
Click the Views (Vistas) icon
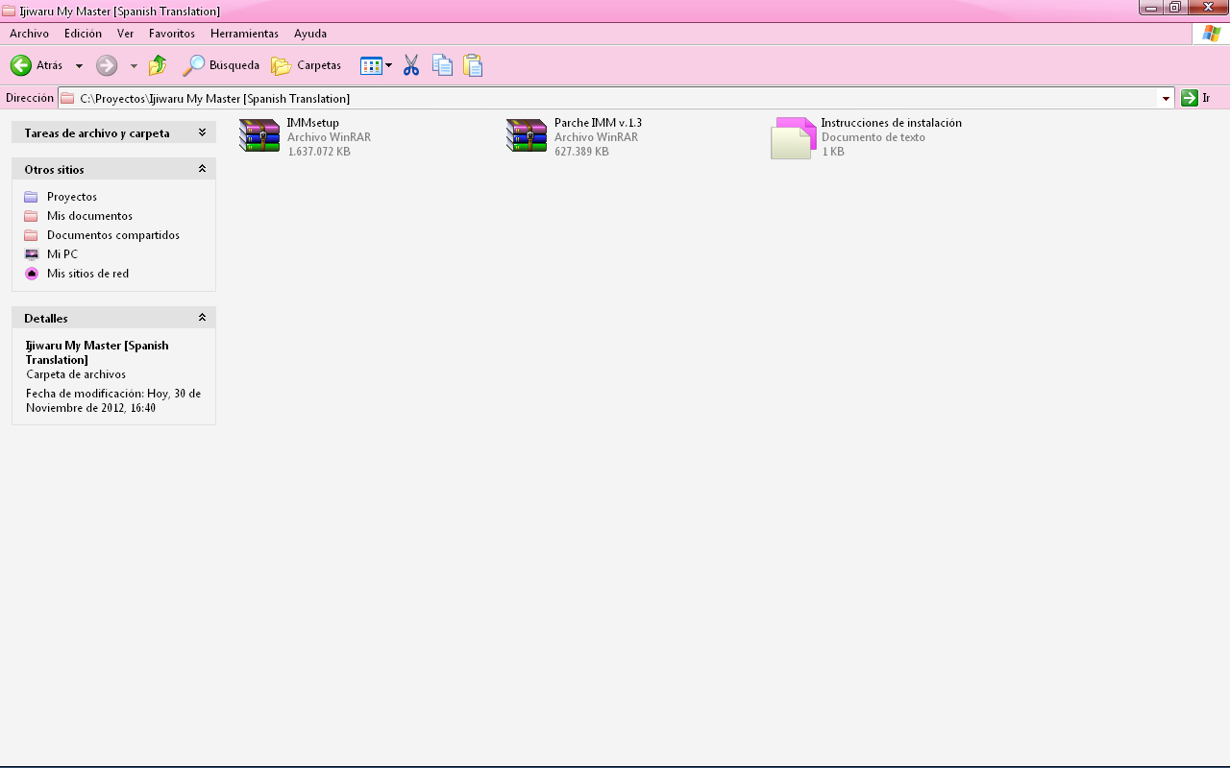click(x=371, y=65)
